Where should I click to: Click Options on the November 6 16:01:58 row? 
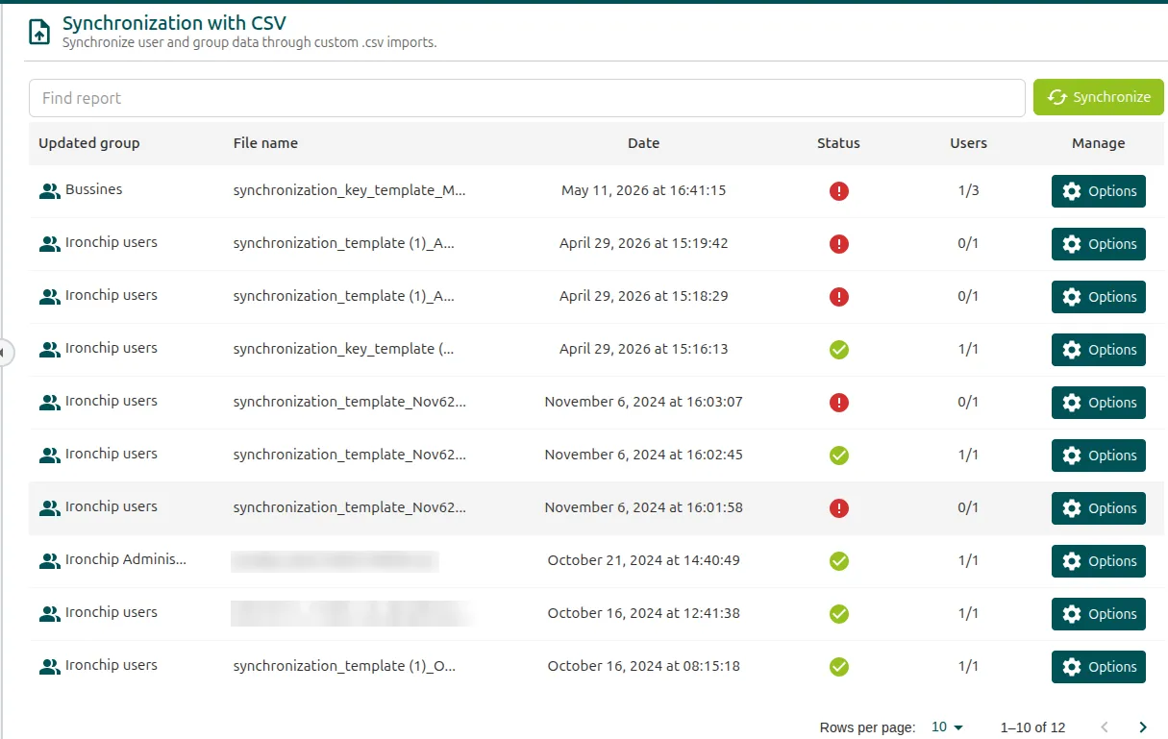coord(1099,508)
